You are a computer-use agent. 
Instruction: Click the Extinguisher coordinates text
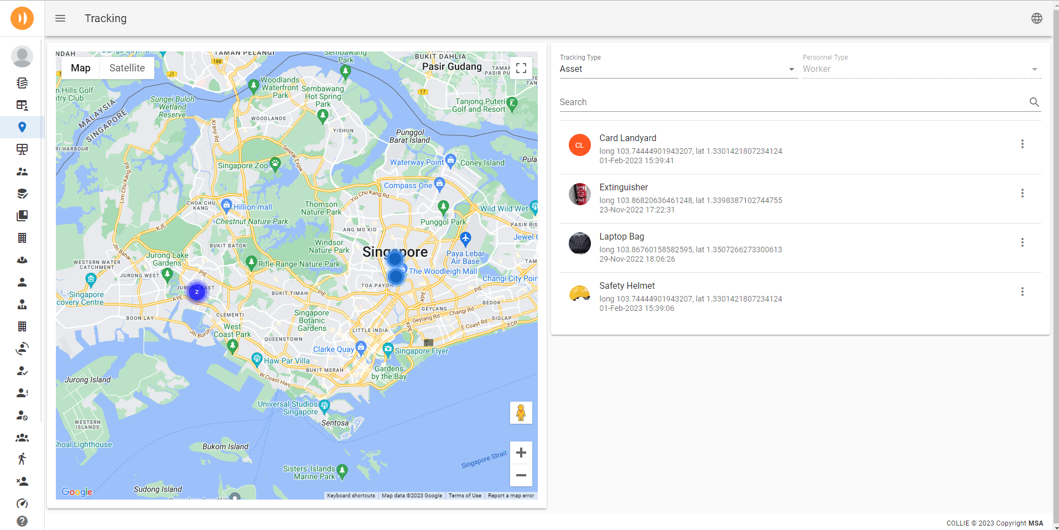coord(691,201)
